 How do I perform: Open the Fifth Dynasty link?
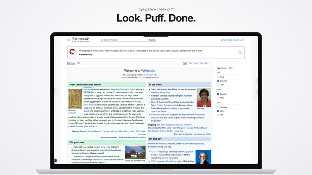tap(130, 117)
